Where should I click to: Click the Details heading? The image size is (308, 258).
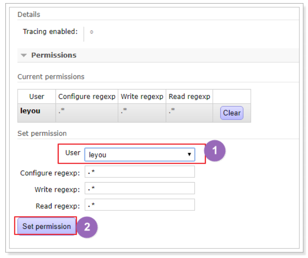[x=29, y=15]
